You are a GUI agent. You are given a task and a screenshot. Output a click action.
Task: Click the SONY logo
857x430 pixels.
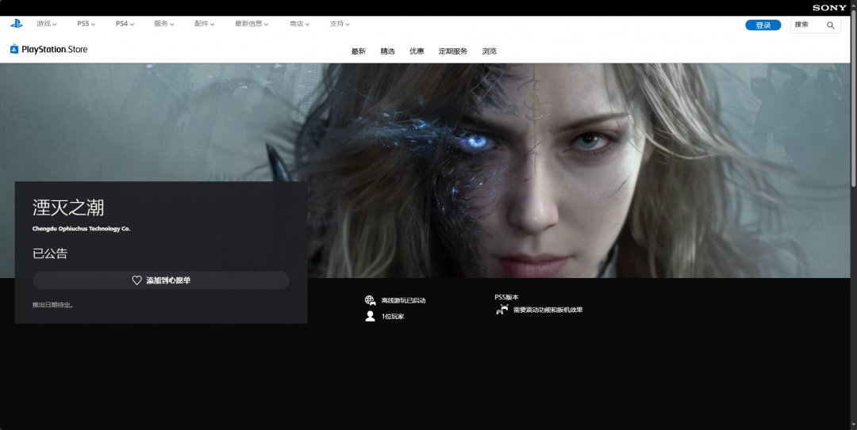829,7
